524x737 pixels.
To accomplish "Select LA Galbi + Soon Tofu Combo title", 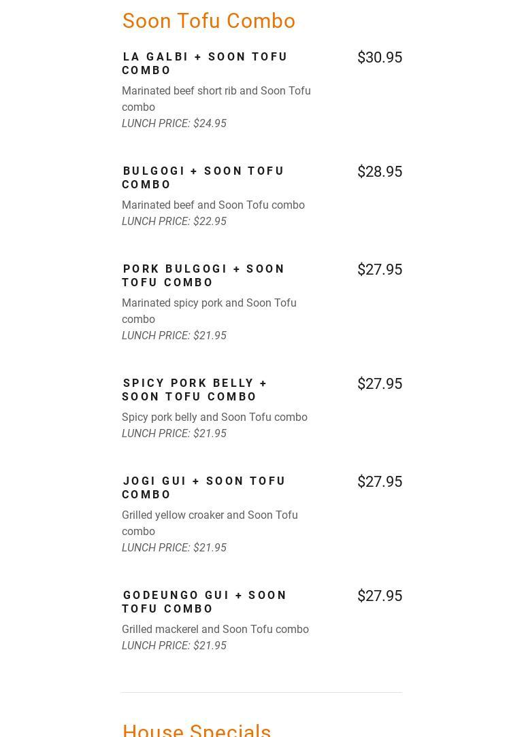I will 204,63.
